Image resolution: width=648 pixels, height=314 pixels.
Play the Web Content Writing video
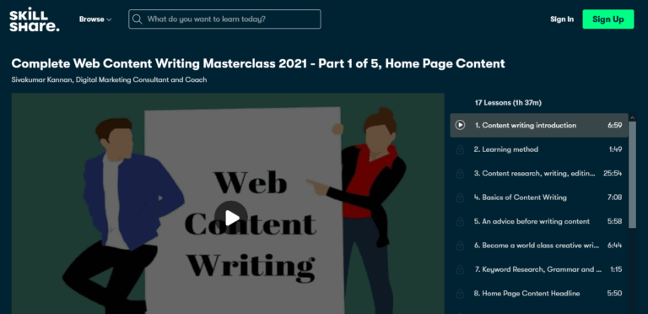pyautogui.click(x=230, y=218)
